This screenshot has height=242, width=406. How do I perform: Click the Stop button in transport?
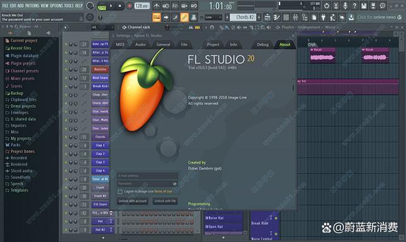tap(120, 6)
